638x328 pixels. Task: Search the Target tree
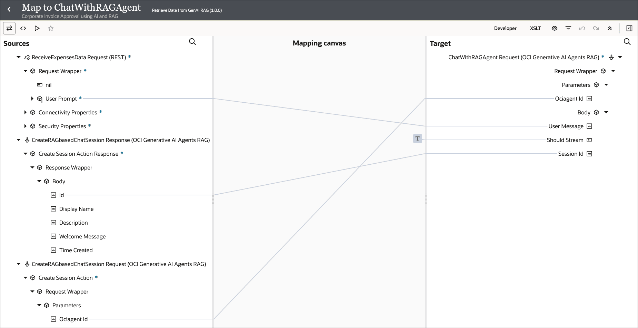[x=627, y=42]
